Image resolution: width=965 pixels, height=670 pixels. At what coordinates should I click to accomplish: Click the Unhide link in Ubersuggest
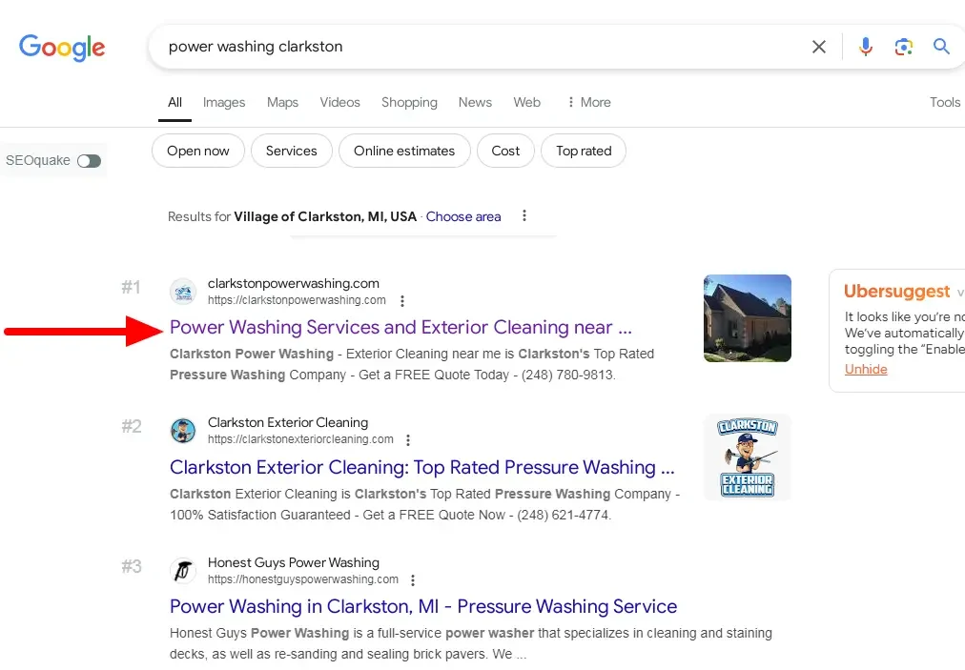click(x=866, y=369)
